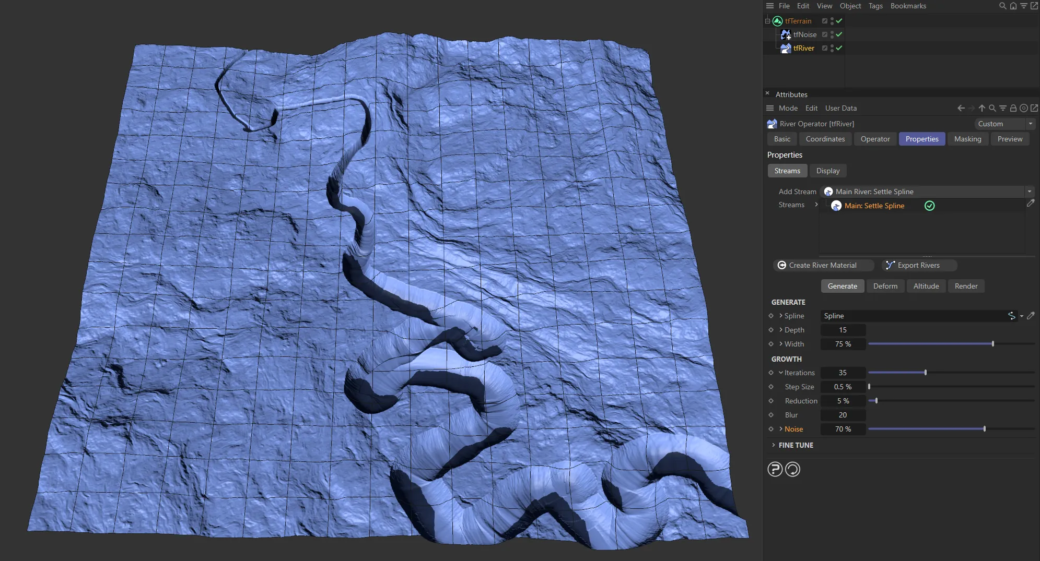Click the eyedropper icon next to Spline field

(x=1032, y=316)
